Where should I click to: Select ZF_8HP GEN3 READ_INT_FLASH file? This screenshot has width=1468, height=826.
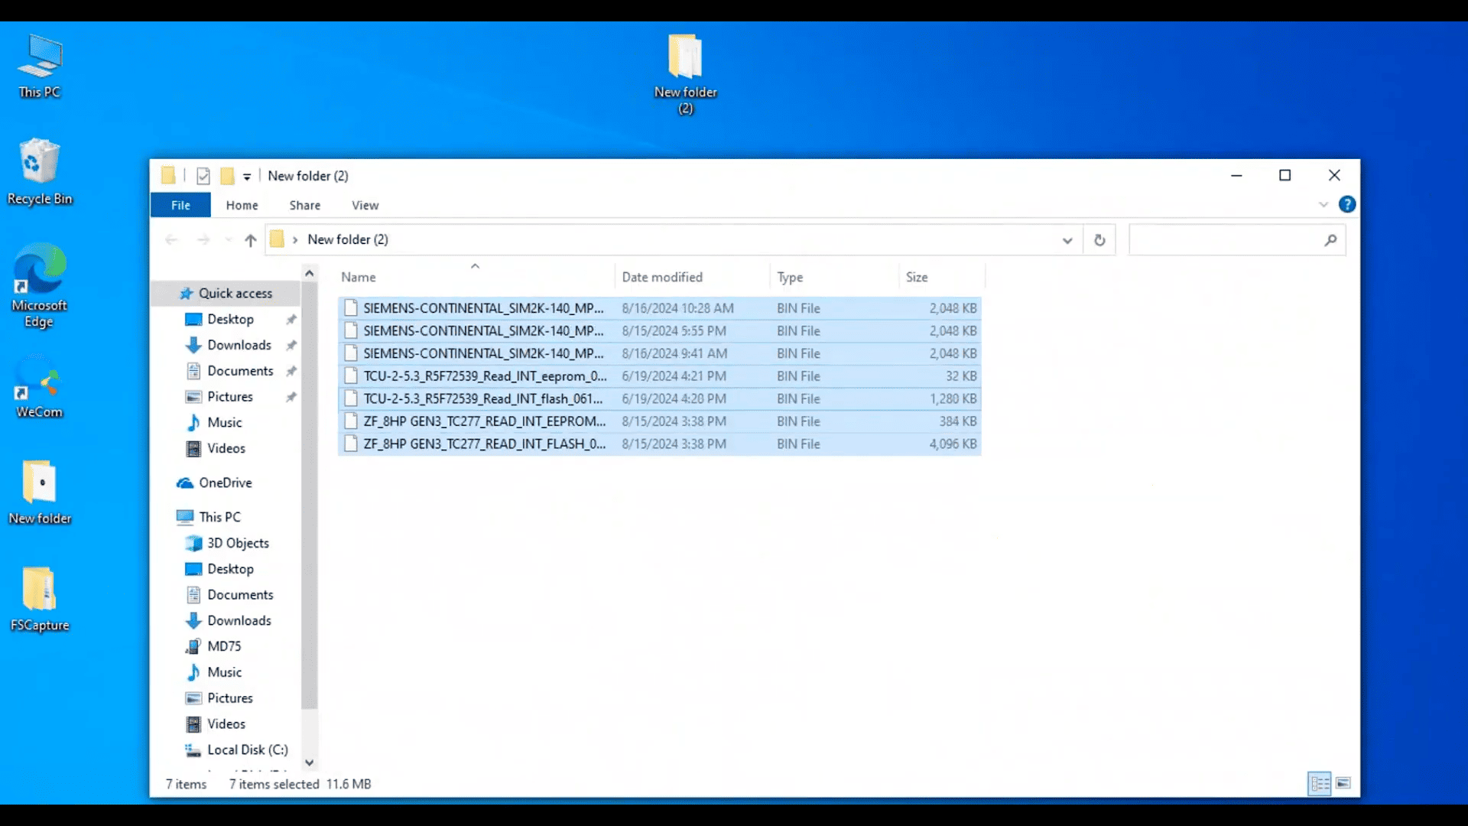(x=659, y=444)
